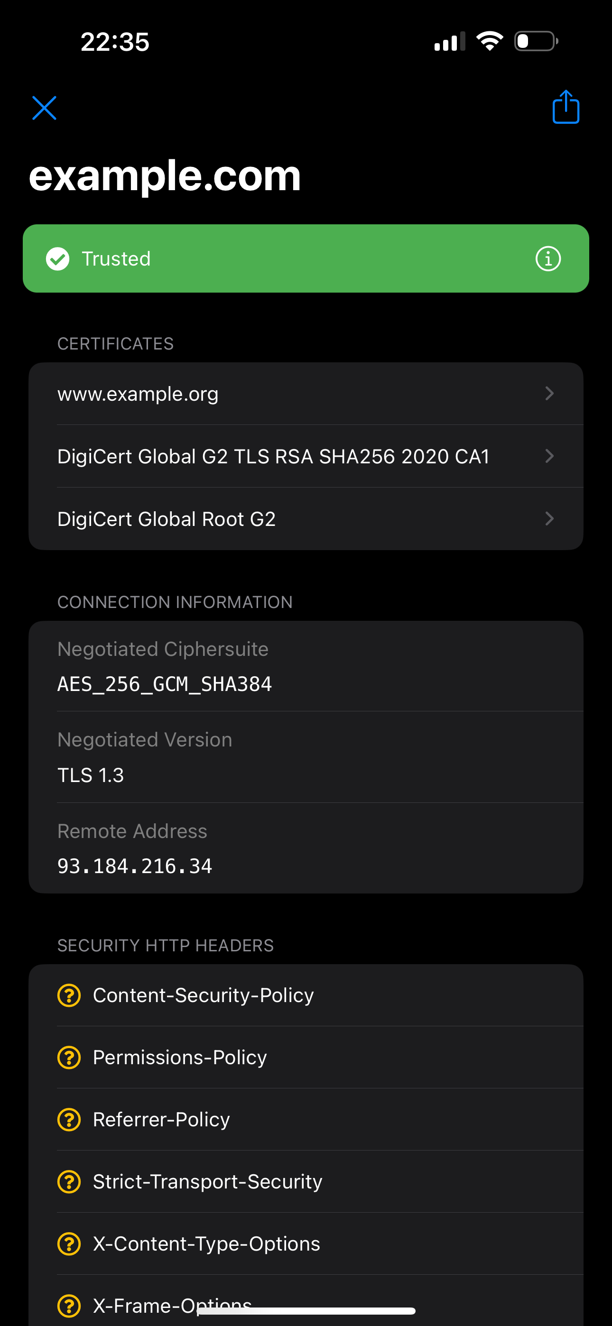Screen dimensions: 612x1326
Task: Tap the X-Content-Type-Options question mark icon
Action: click(x=69, y=1243)
